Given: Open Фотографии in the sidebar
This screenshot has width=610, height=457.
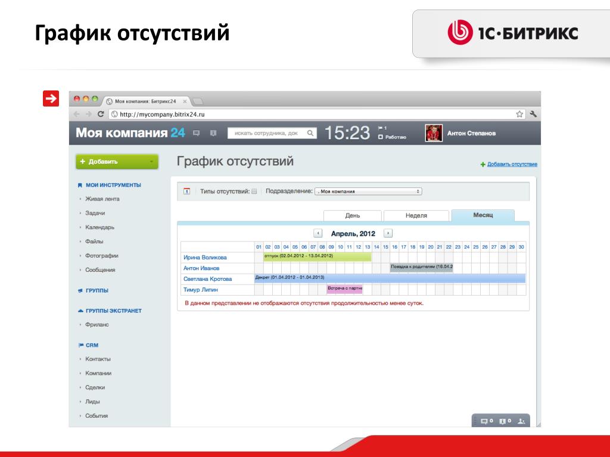Looking at the screenshot, I should point(101,256).
